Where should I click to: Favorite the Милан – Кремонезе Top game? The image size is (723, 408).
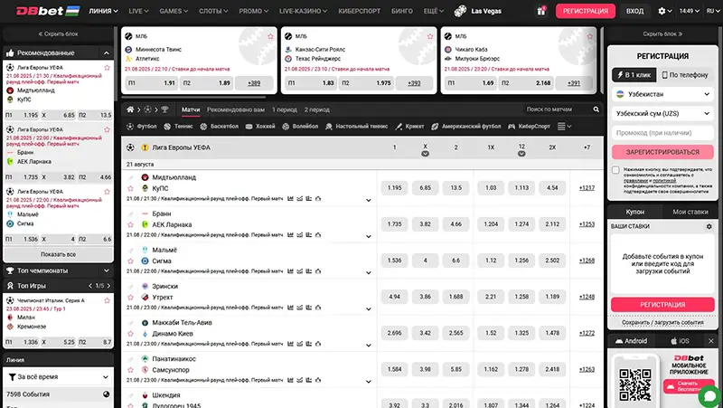(x=107, y=300)
